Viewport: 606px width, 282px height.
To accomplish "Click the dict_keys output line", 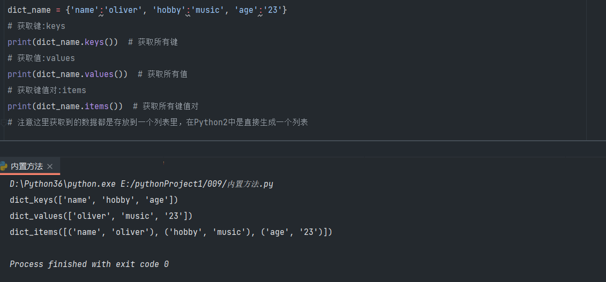I will coord(94,200).
